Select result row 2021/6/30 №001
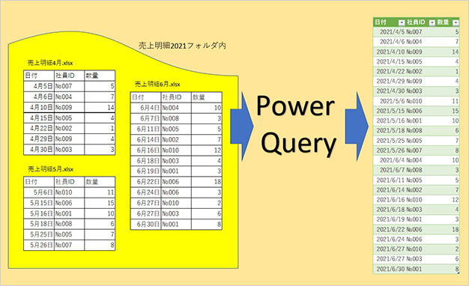 [416, 269]
